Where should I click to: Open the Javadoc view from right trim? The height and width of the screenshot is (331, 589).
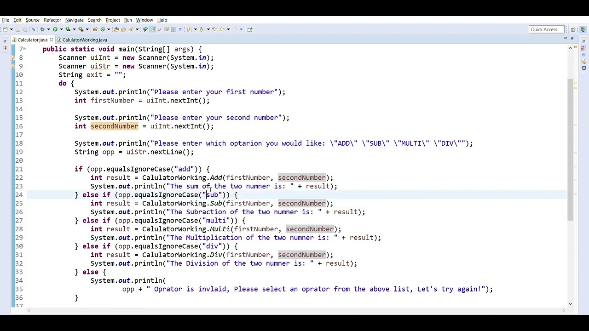tap(583, 55)
